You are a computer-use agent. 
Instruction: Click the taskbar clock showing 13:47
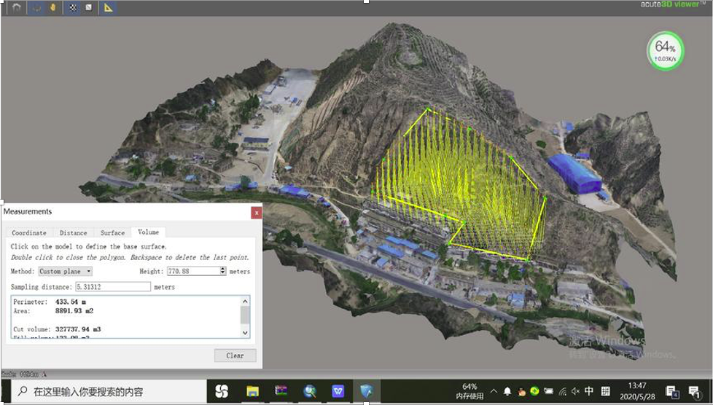637,391
